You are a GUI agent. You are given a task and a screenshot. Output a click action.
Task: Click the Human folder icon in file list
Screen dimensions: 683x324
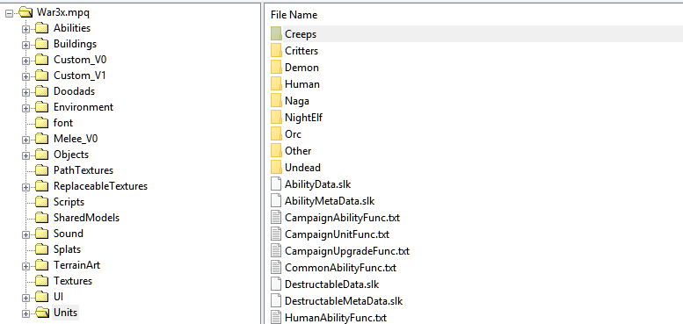[276, 84]
